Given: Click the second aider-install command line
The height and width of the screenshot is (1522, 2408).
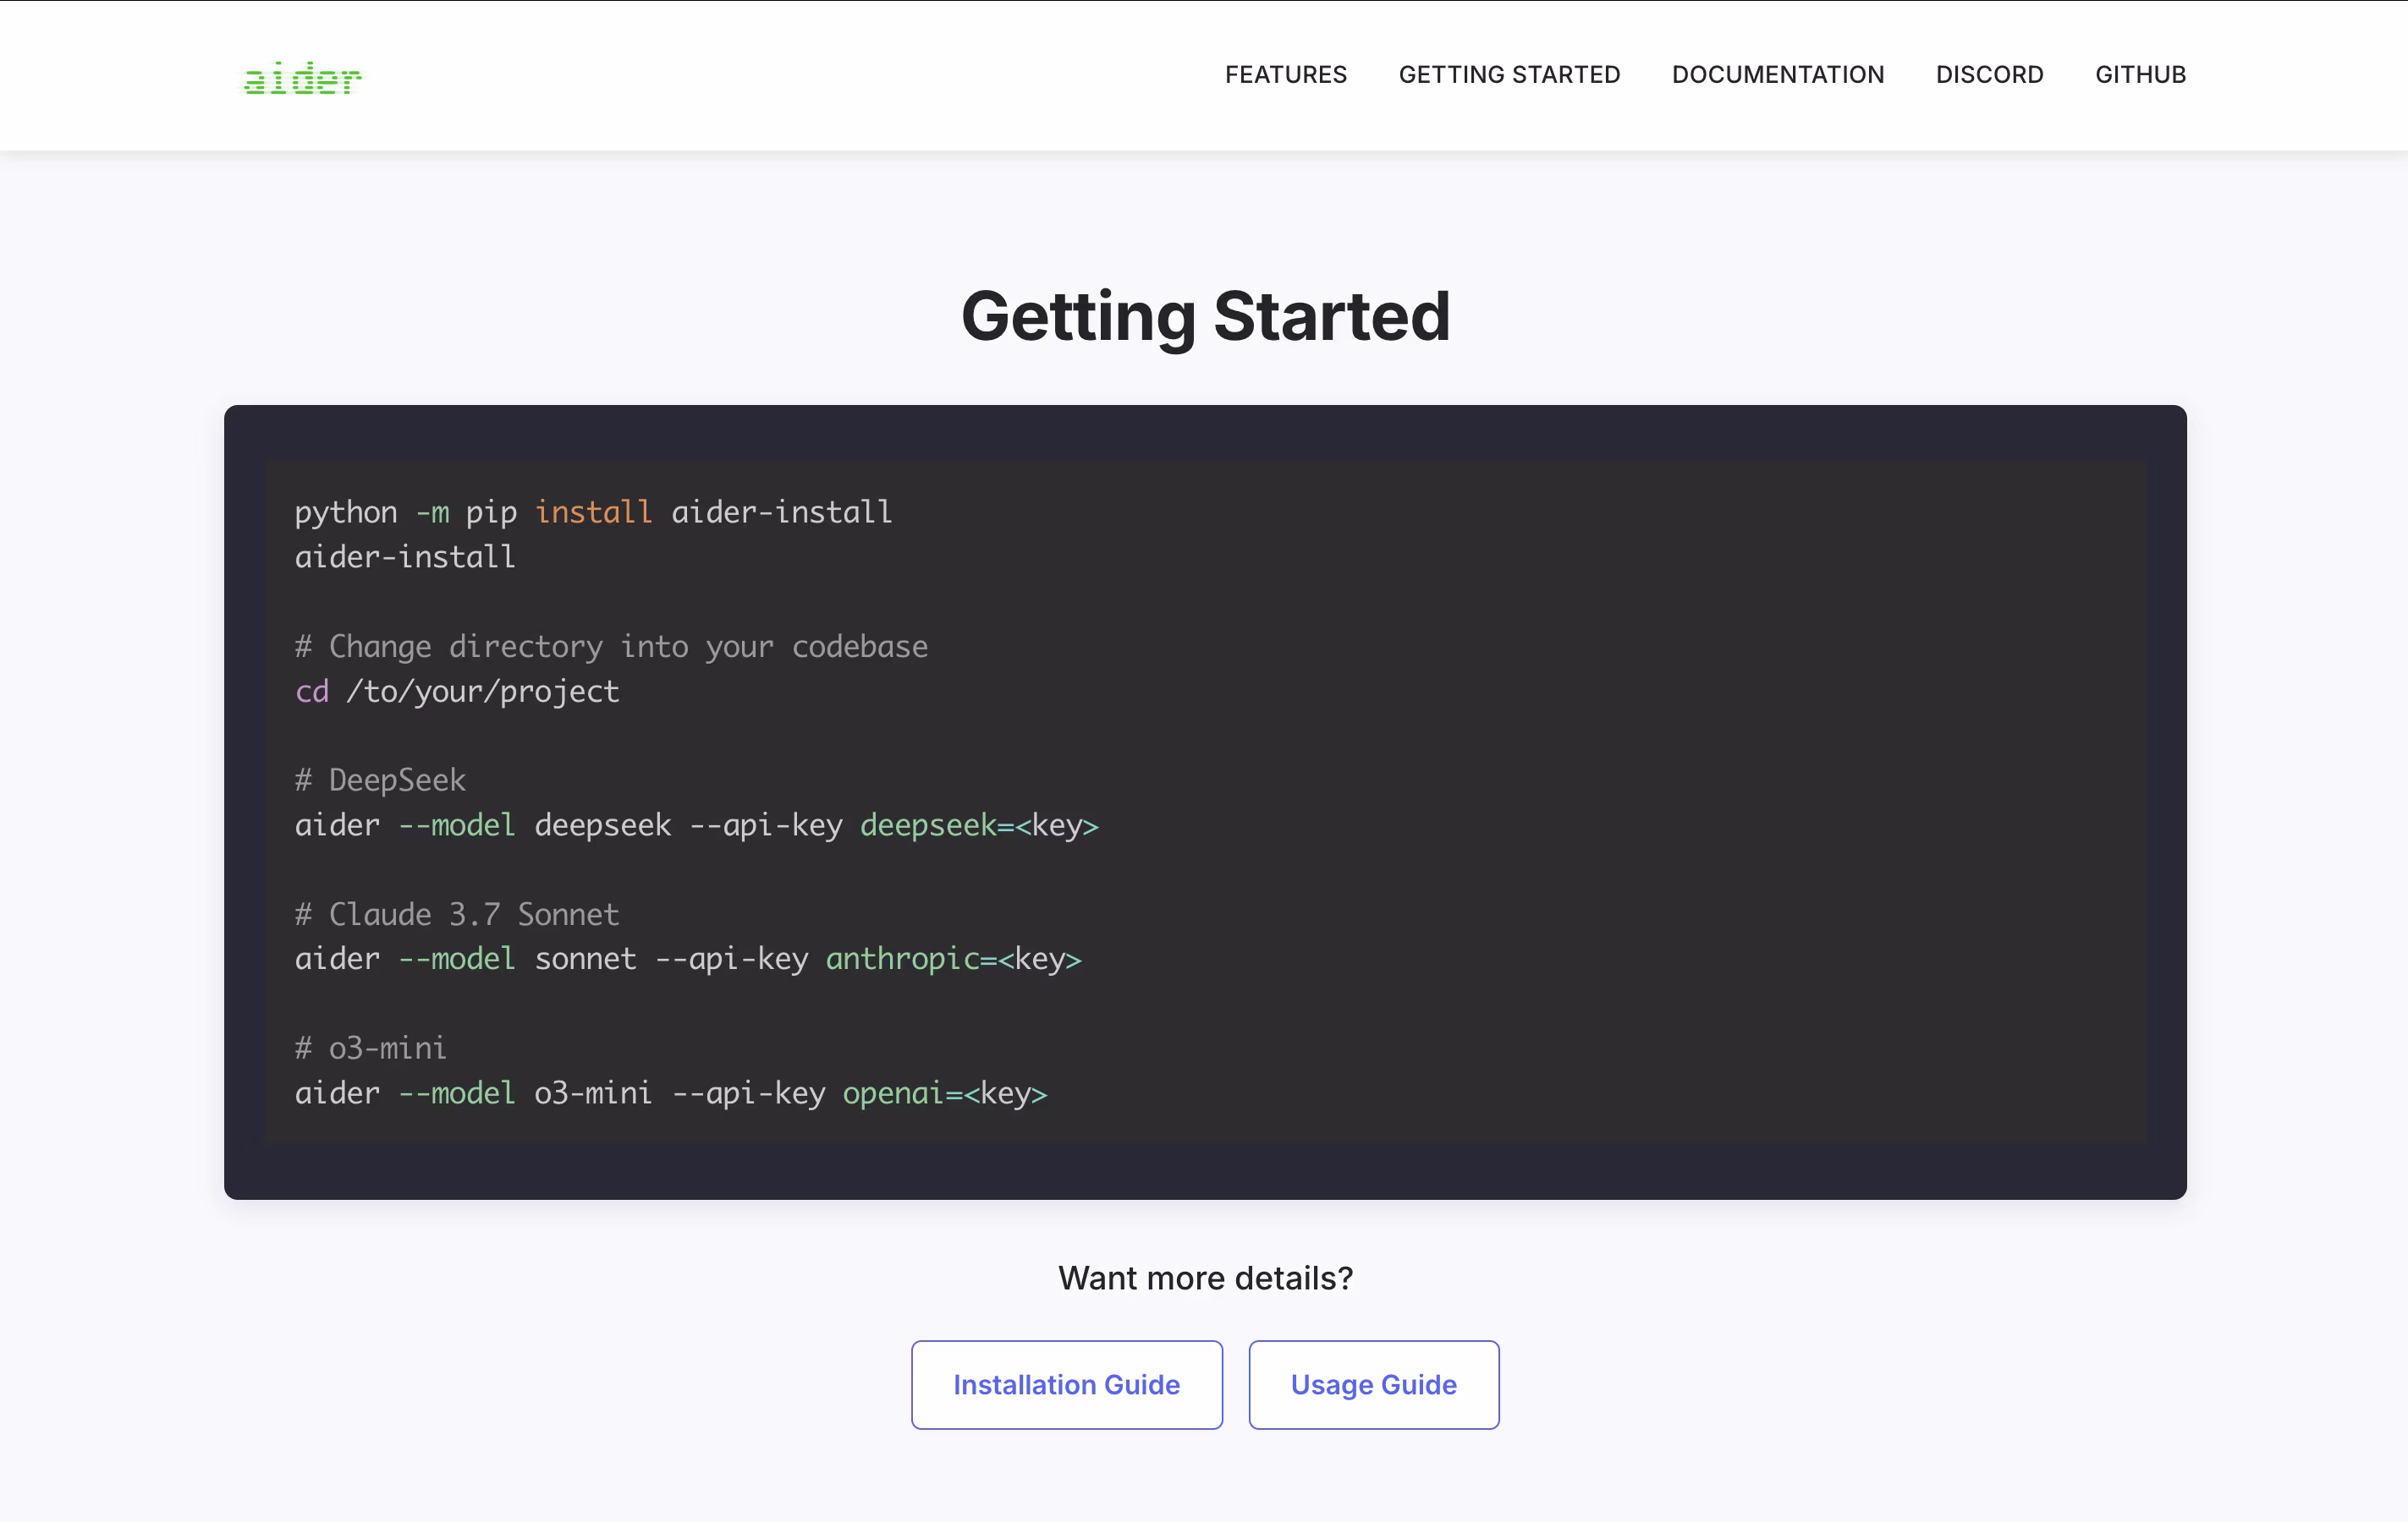Looking at the screenshot, I should click(405, 556).
